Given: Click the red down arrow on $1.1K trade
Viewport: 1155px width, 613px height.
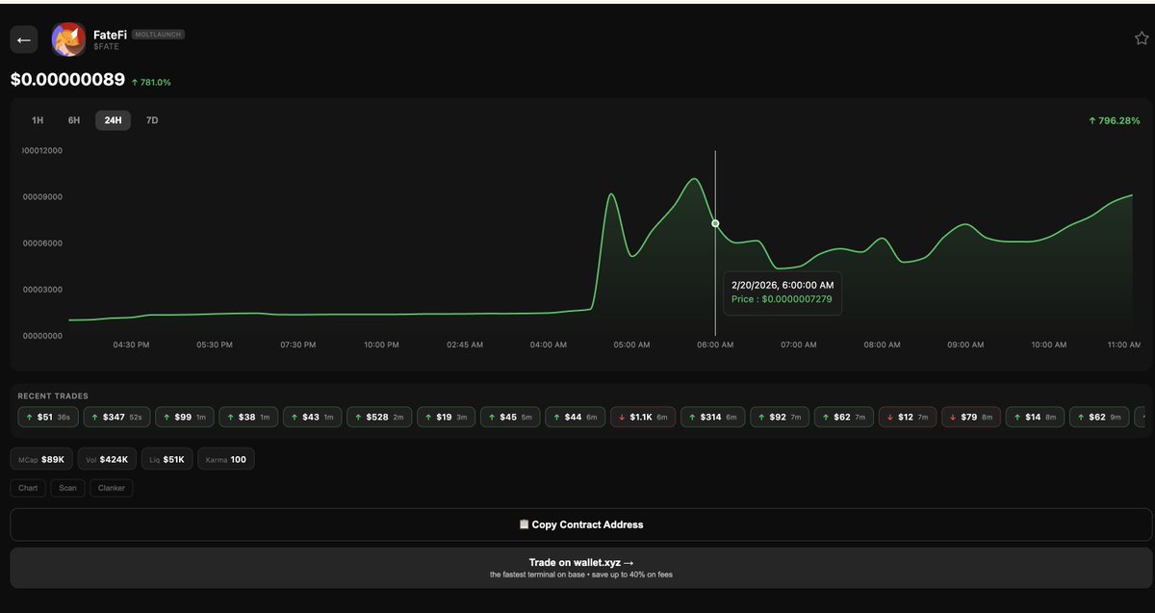Looking at the screenshot, I should (621, 417).
